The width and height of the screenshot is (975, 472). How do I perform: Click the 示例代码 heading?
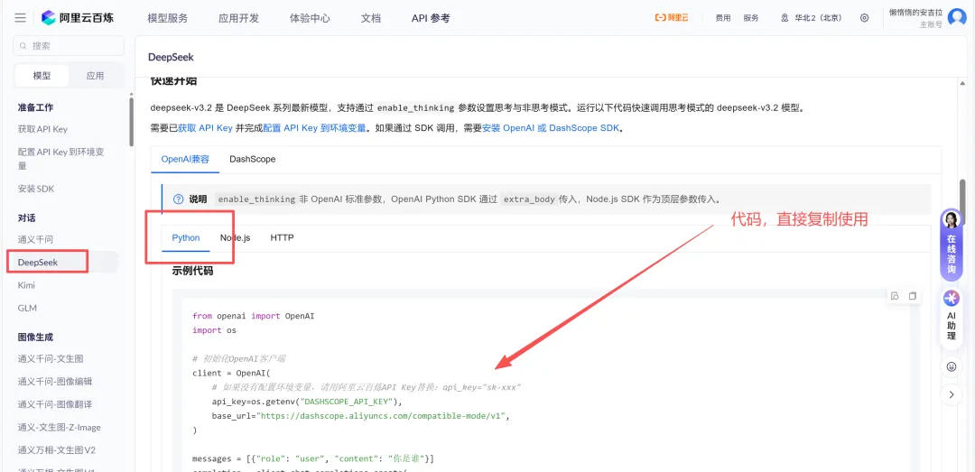pos(193,271)
